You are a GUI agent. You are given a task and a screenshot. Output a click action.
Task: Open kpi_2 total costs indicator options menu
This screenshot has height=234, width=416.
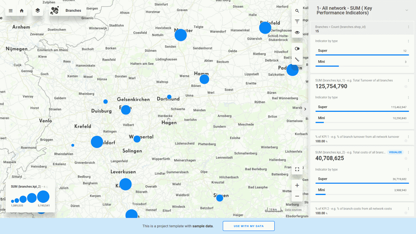408,152
